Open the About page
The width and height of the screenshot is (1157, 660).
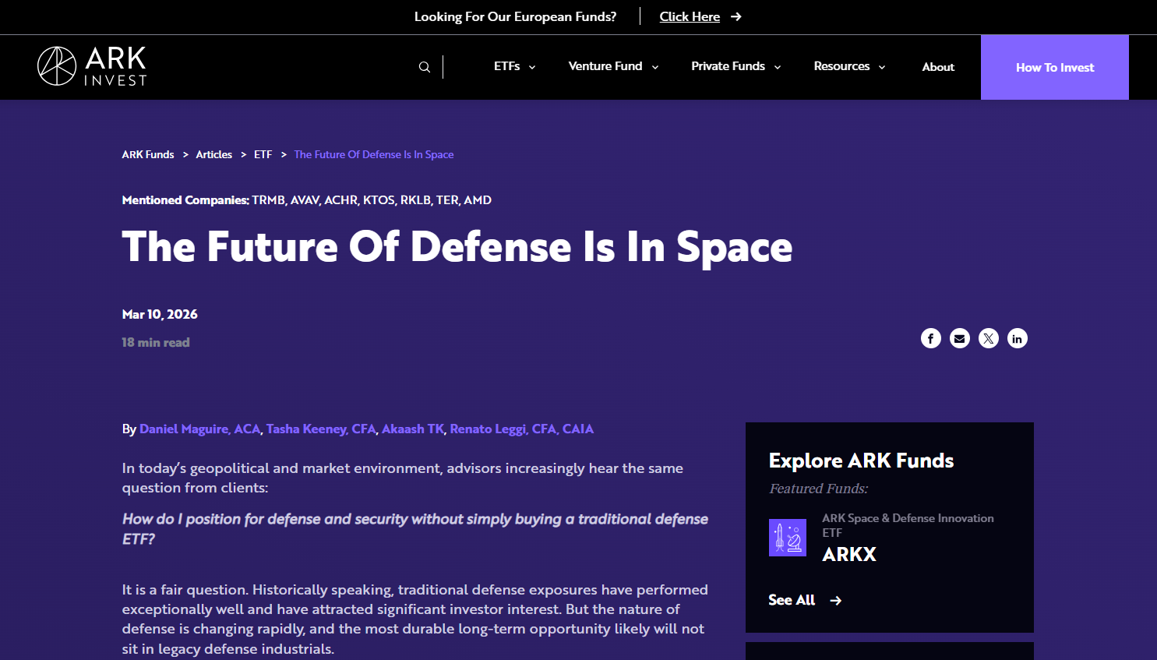pos(937,67)
